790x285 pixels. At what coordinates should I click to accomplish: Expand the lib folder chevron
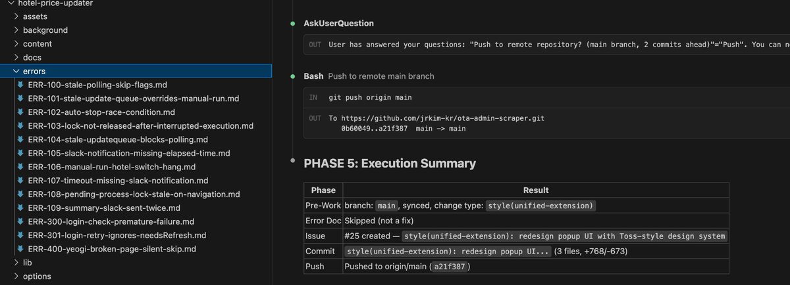(16, 263)
